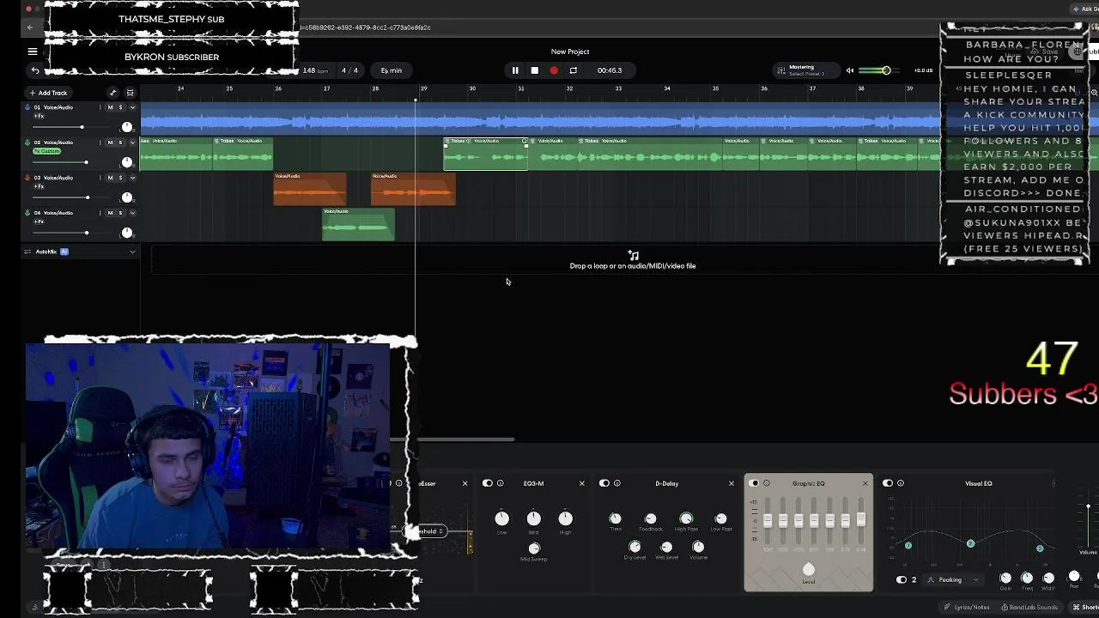
Task: Click the Graphic EQ Level knob
Action: click(808, 569)
